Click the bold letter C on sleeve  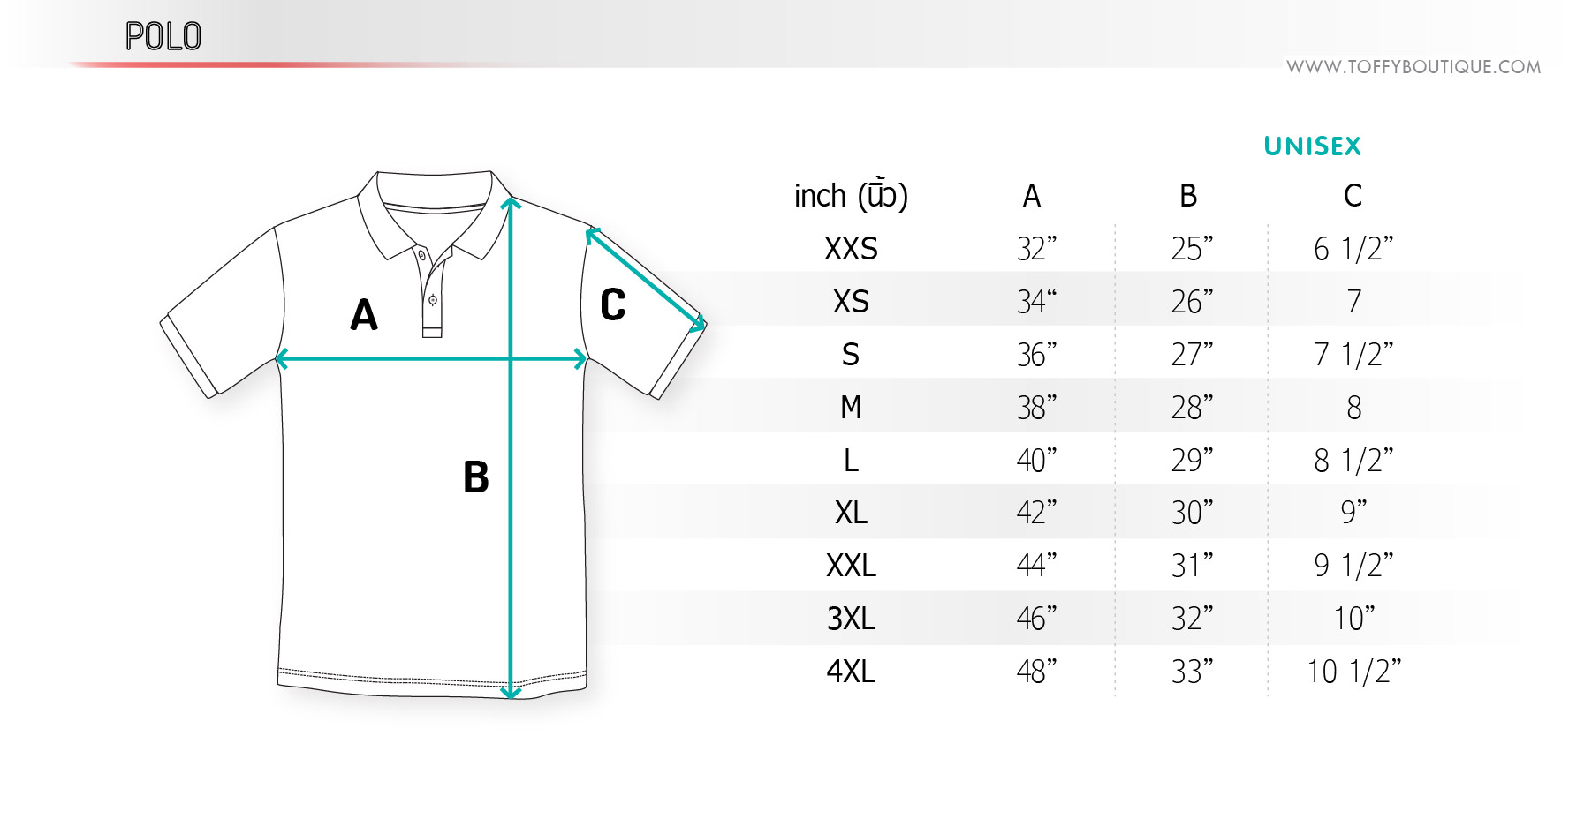tap(613, 304)
